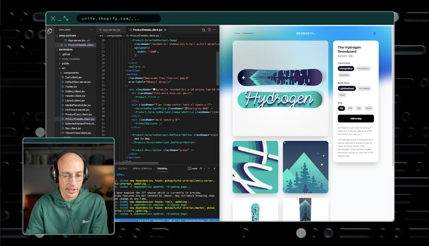The height and width of the screenshot is (246, 429).
Task: Select the Terminal panel tab
Action: tap(162, 169)
